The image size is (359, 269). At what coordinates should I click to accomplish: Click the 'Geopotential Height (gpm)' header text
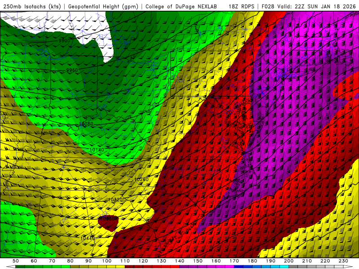coord(103,6)
